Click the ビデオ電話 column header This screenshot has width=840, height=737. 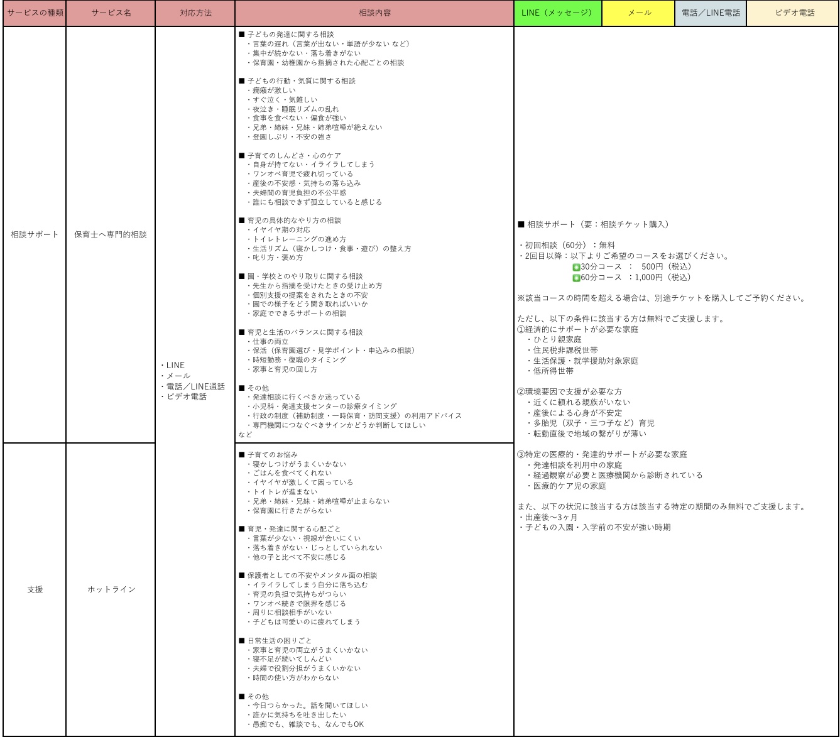(792, 13)
